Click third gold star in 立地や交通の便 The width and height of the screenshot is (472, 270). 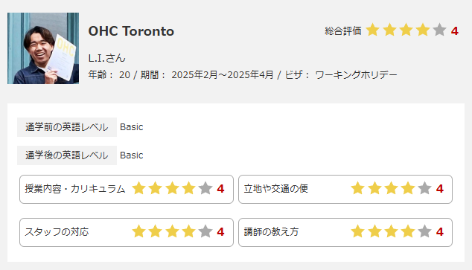(391, 188)
